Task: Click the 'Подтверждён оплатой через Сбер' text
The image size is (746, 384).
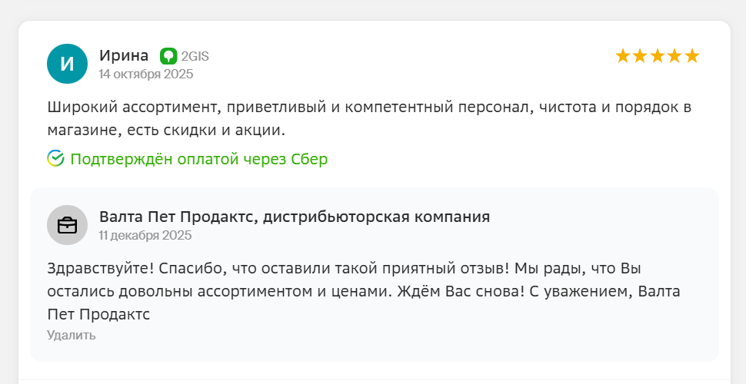Action: pos(198,159)
